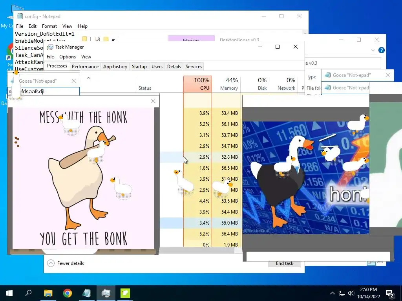
Task: Open Notepad's Format menu
Action: pyautogui.click(x=49, y=26)
